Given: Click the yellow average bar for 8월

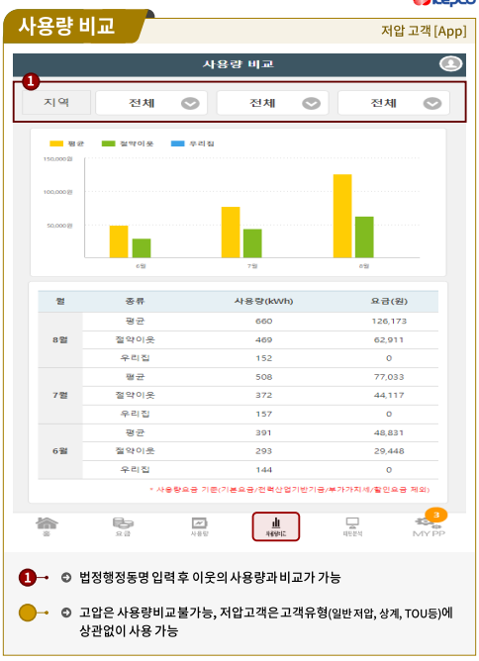Looking at the screenshot, I should tap(342, 216).
